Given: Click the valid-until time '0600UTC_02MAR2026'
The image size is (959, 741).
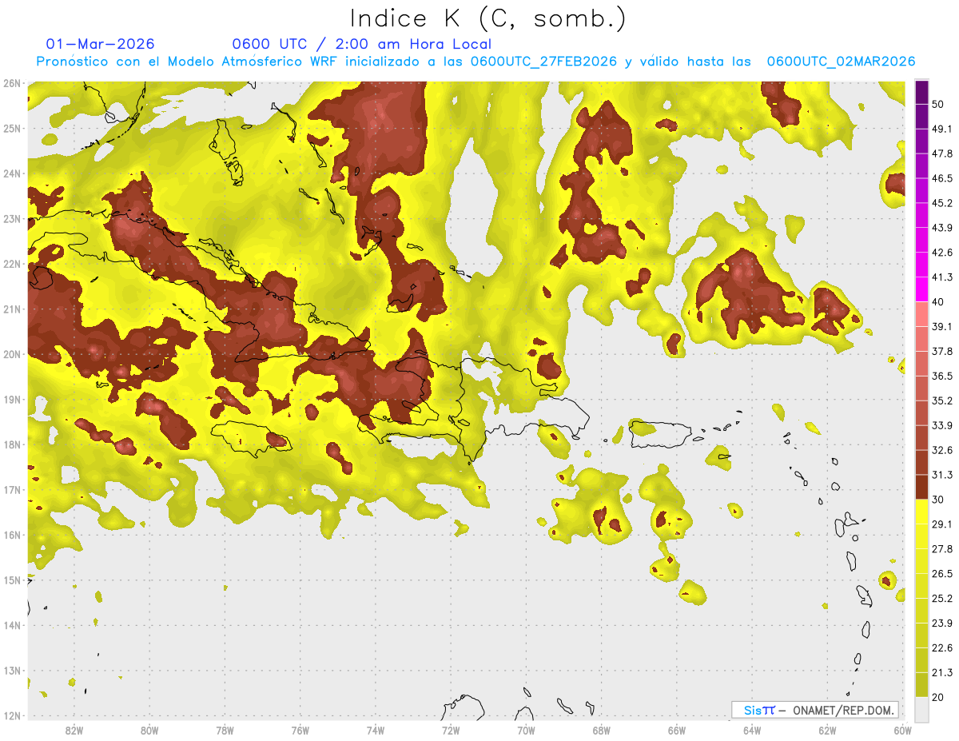Looking at the screenshot, I should click(841, 62).
